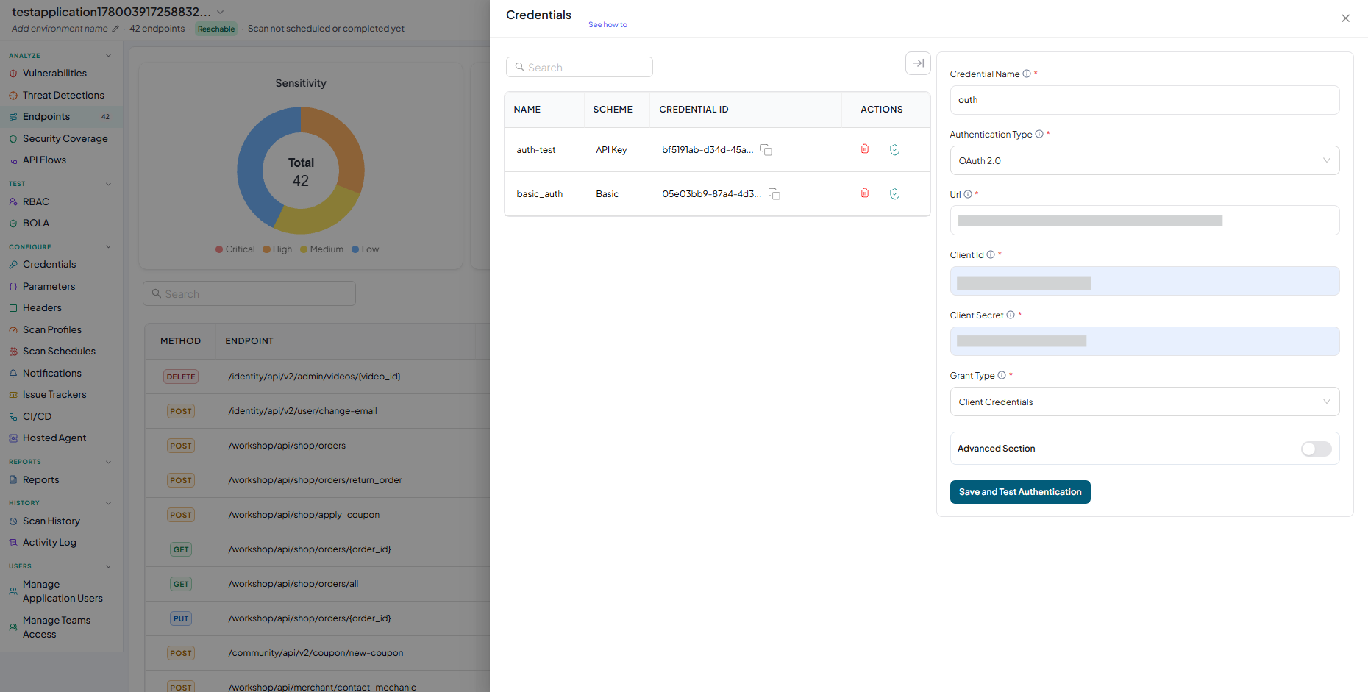Collapse the ANALYZE sidebar section

click(x=108, y=56)
